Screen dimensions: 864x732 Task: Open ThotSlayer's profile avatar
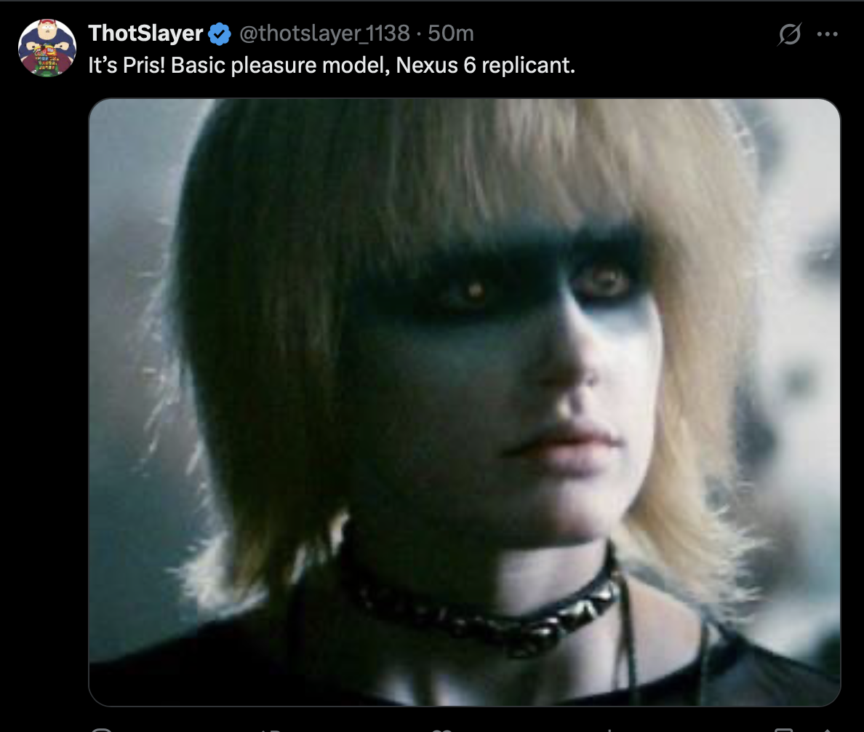point(47,48)
